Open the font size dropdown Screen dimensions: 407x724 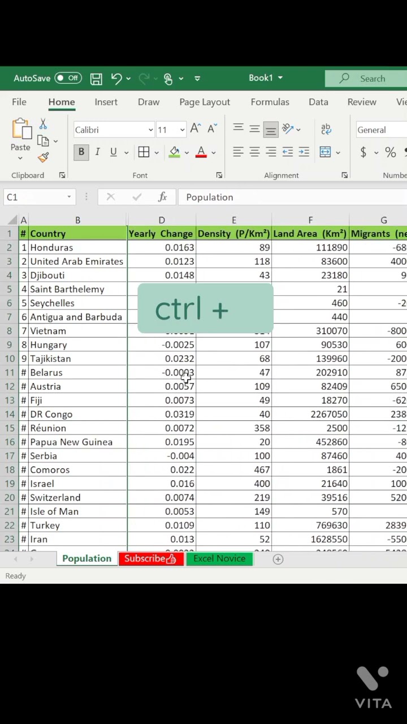pyautogui.click(x=182, y=130)
